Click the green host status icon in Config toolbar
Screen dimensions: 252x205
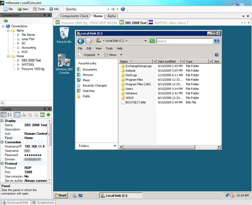point(49,115)
